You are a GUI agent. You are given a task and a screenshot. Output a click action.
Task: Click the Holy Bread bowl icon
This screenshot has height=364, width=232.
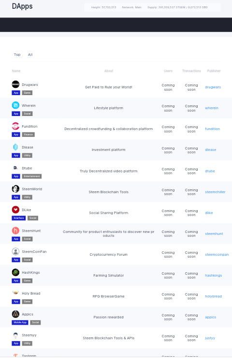tap(15, 293)
